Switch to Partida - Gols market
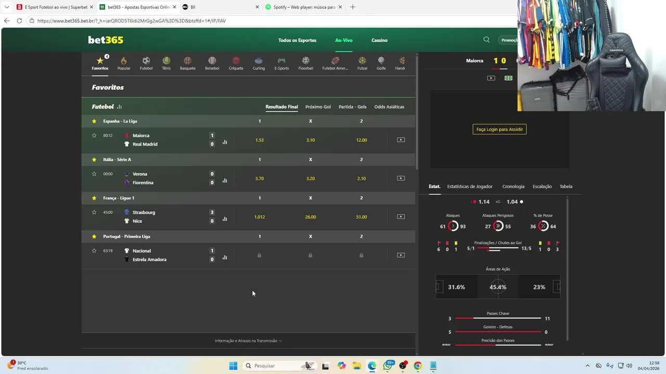 (x=352, y=106)
